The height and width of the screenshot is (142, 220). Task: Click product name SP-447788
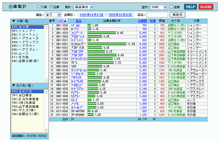[78, 111]
